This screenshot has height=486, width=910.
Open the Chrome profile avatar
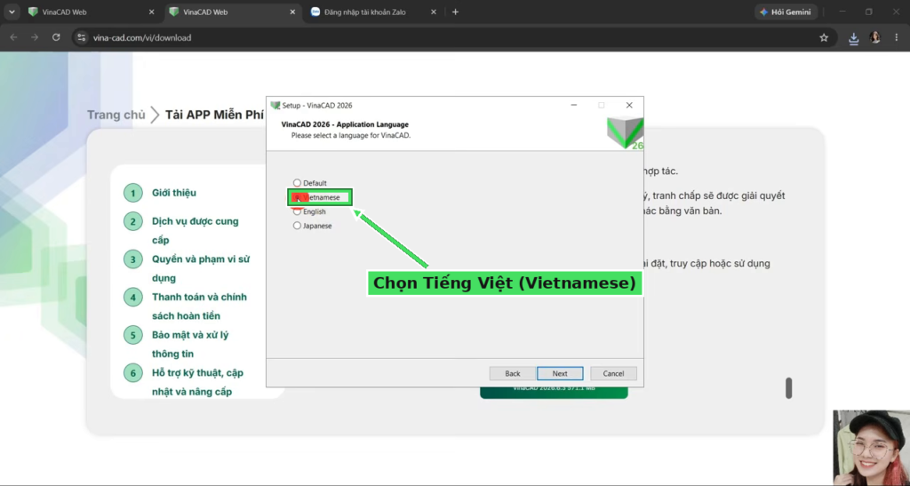(875, 37)
